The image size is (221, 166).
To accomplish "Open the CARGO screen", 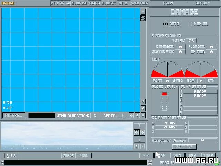I will click(x=68, y=155).
